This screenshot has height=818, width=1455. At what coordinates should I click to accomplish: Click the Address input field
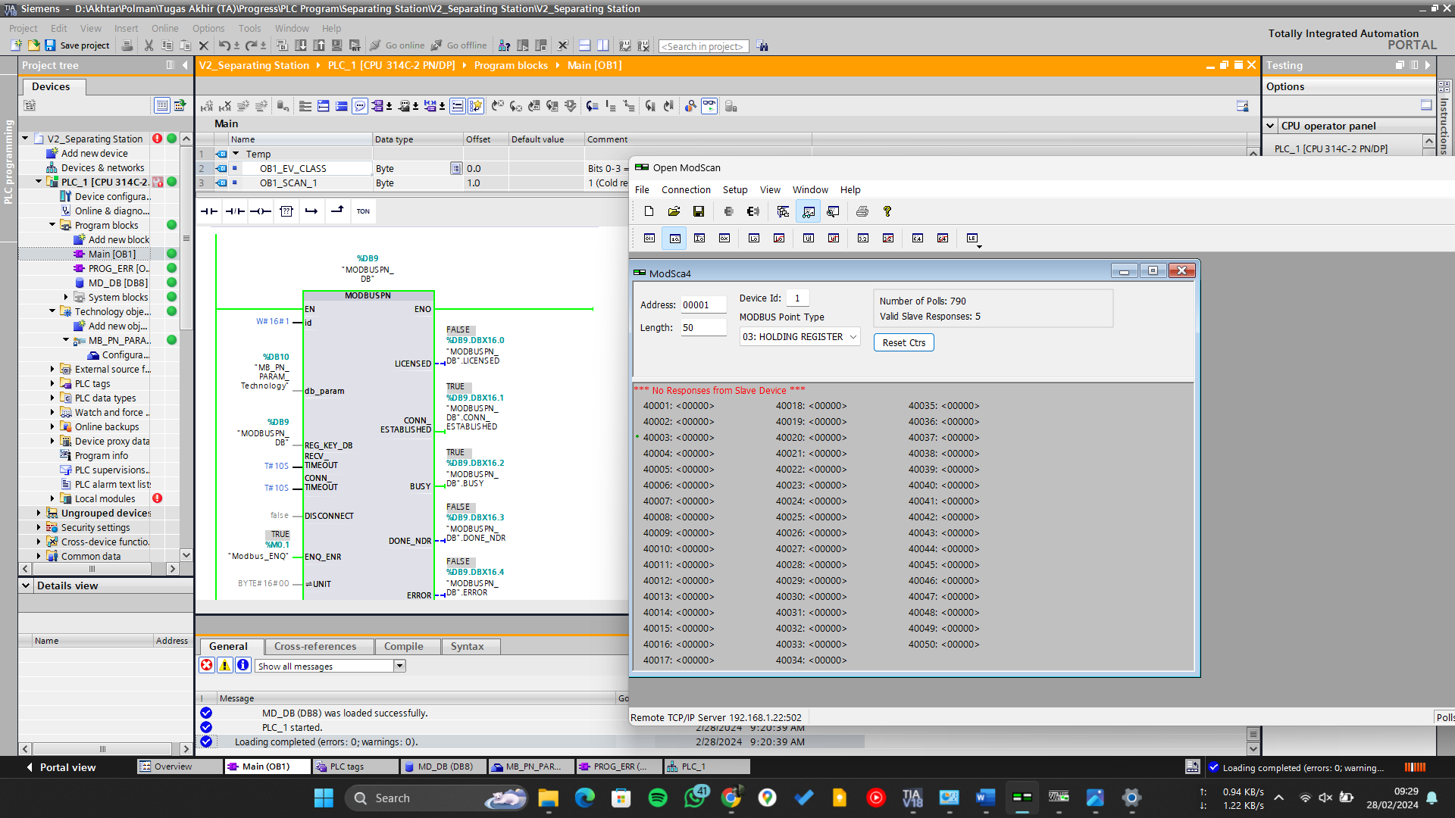tap(702, 305)
